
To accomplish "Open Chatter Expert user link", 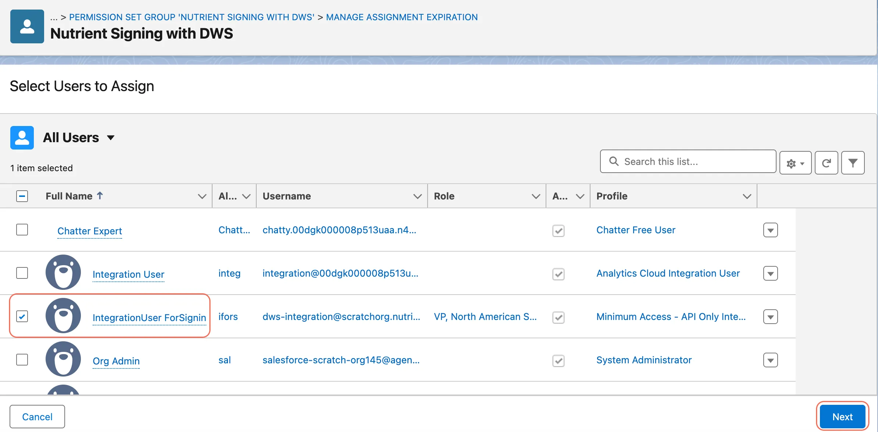I will point(90,231).
